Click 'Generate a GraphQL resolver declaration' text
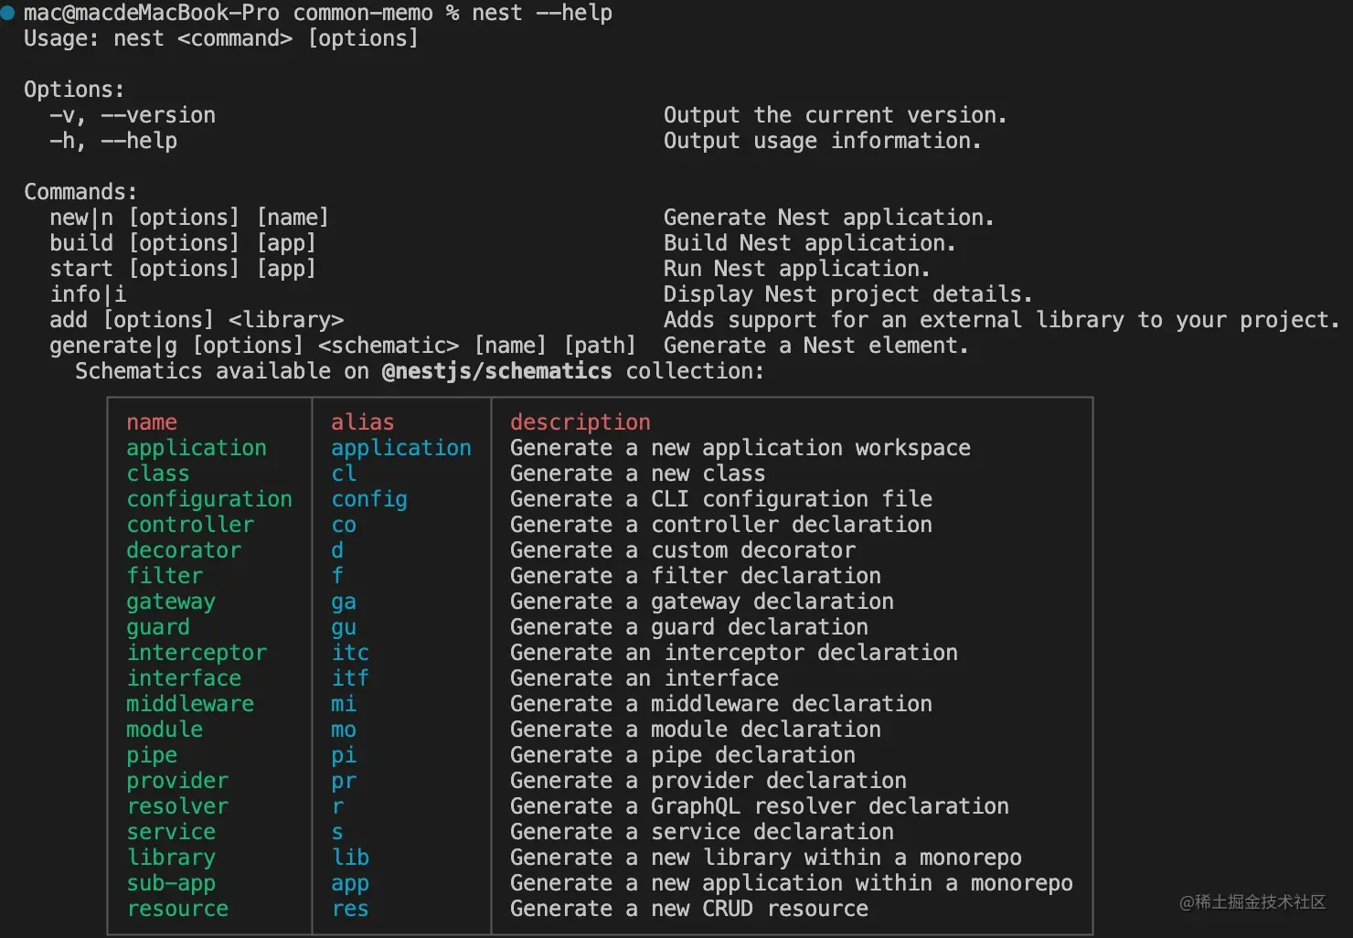Screen dimensions: 1353x938 759,806
